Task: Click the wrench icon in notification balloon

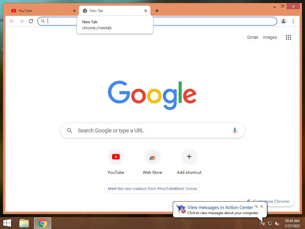Action: (256, 206)
